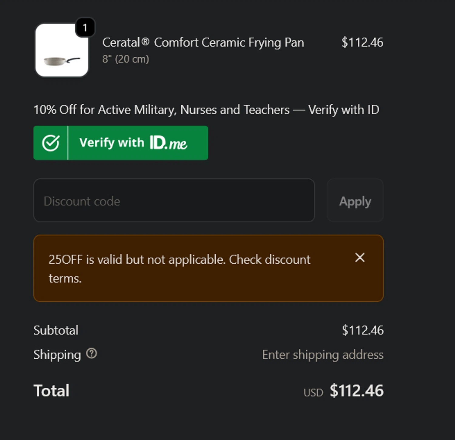The width and height of the screenshot is (455, 440).
Task: Click the item price $112.46 beside the product title
Action: (362, 42)
